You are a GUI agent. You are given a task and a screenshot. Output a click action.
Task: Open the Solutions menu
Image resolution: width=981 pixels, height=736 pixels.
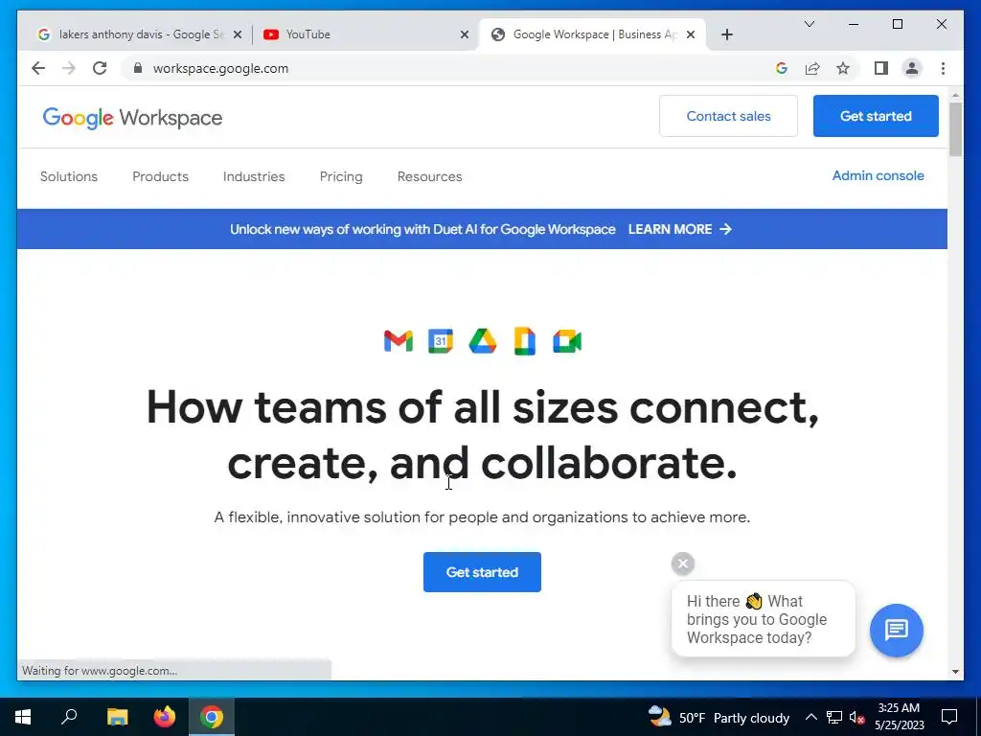(x=69, y=176)
